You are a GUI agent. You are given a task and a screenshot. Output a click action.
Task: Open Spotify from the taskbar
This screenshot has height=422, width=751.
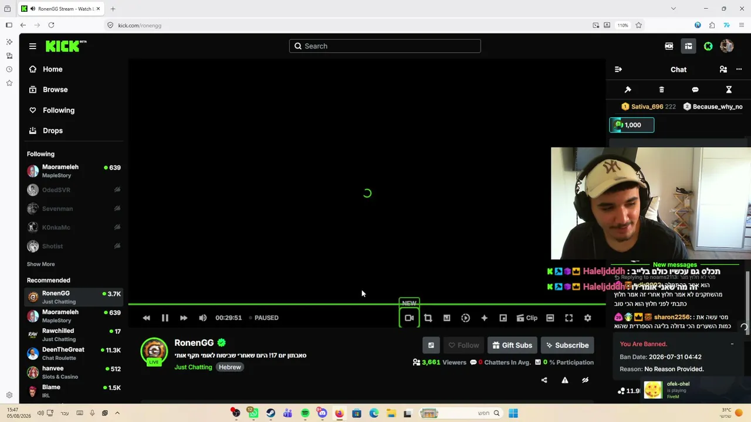pos(305,413)
